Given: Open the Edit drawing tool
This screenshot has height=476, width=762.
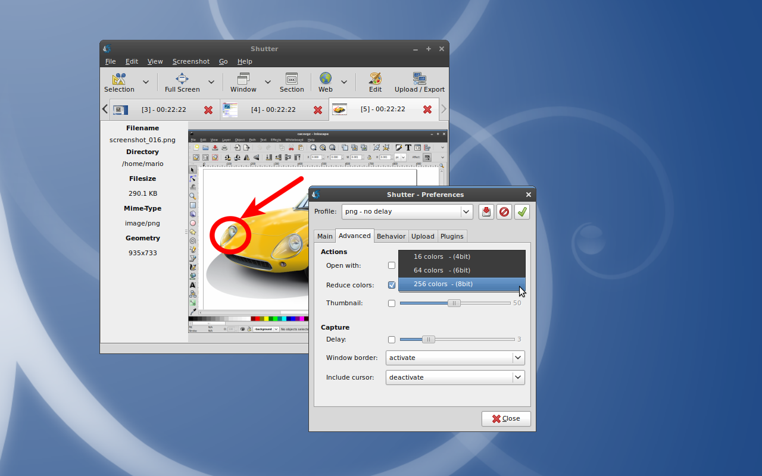Looking at the screenshot, I should (375, 79).
